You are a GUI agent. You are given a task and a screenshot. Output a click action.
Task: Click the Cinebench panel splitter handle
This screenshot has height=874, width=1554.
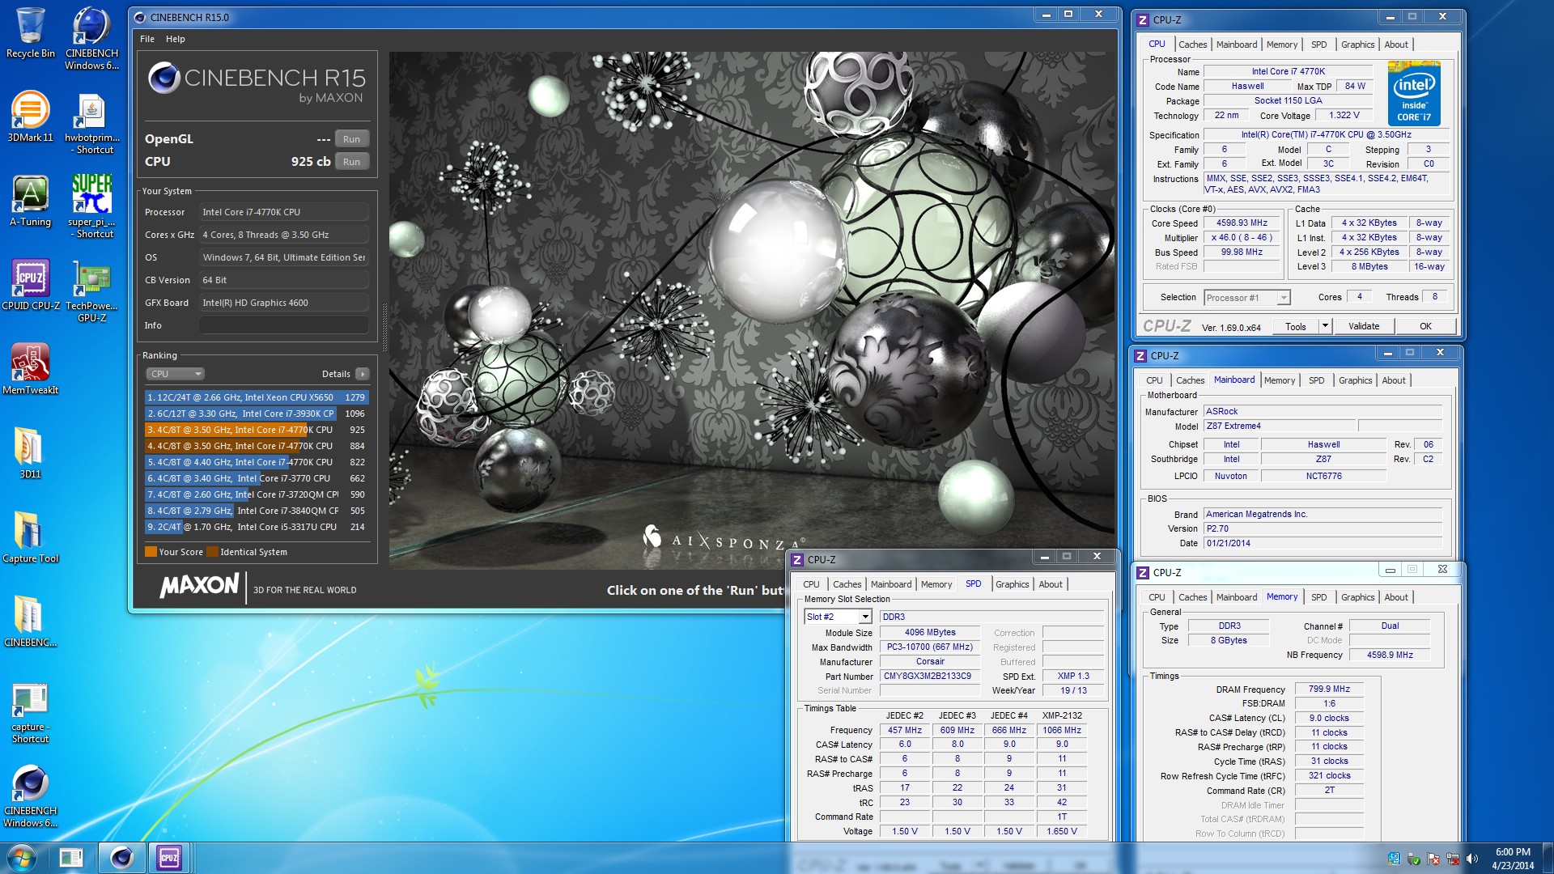pyautogui.click(x=384, y=327)
